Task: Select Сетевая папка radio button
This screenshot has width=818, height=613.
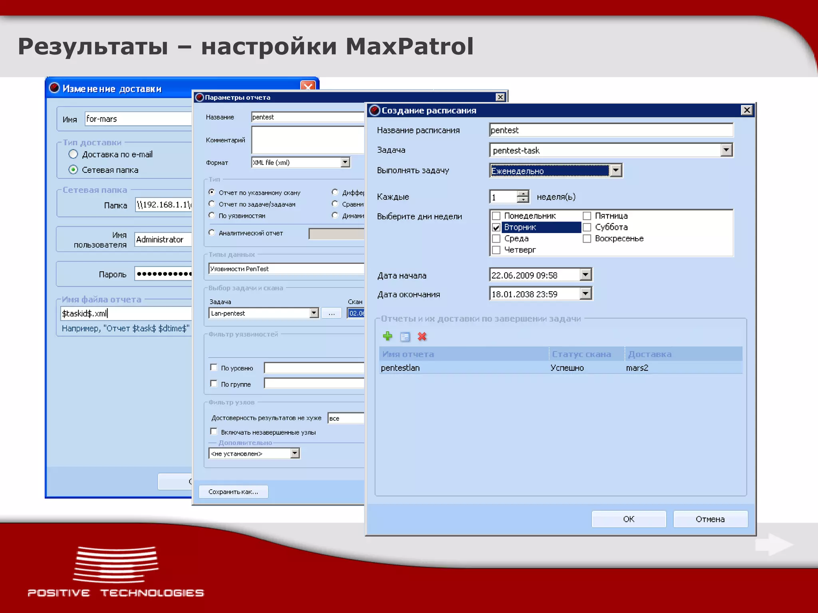Action: click(x=73, y=170)
